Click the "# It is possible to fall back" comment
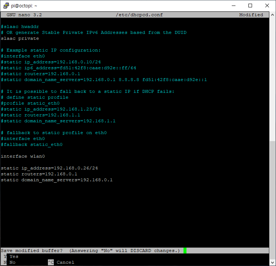Image resolution: width=276 pixels, height=266 pixels. [x=87, y=91]
